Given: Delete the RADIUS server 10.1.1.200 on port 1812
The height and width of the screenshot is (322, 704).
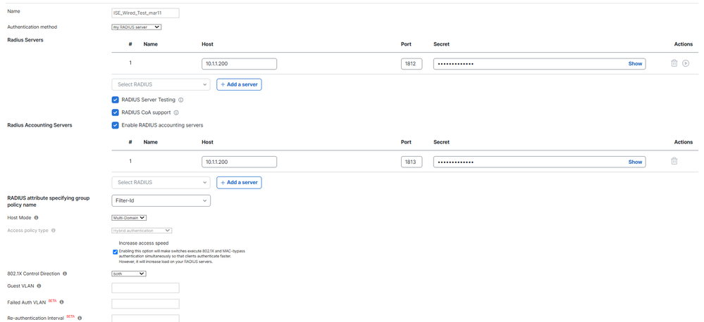Looking at the screenshot, I should coord(674,63).
